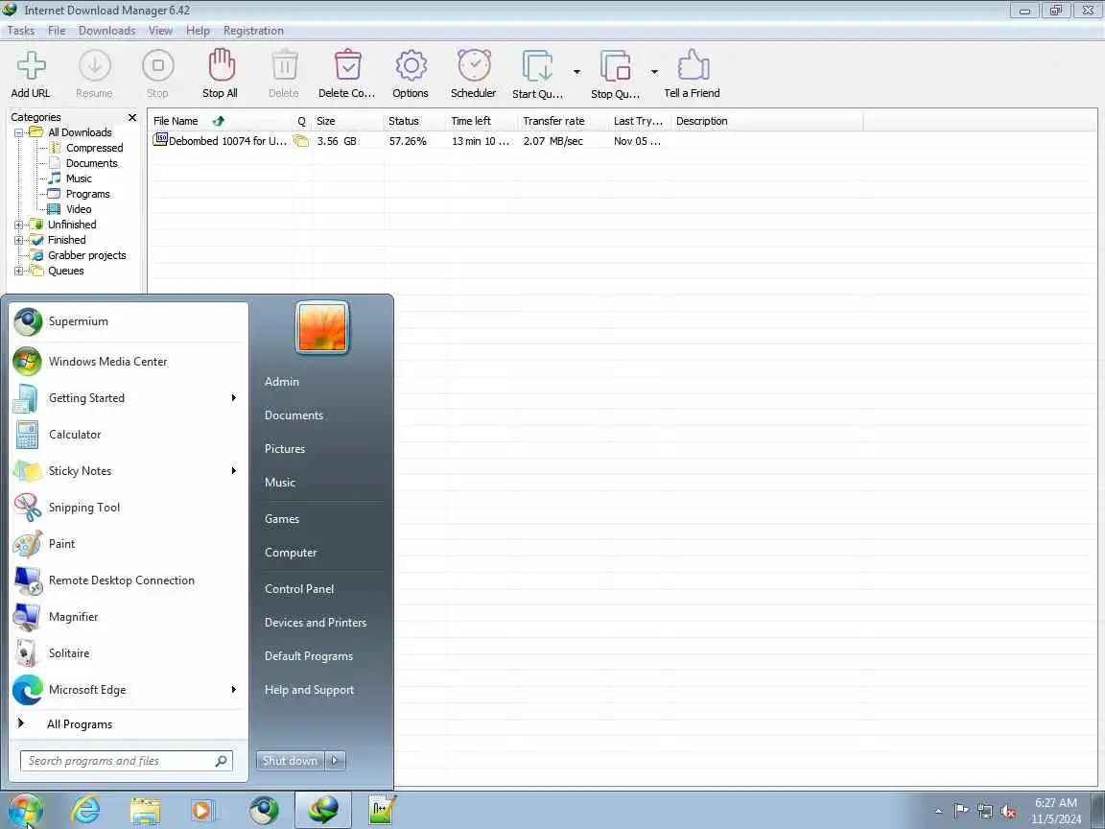Open Start Queue dropdown arrow
The height and width of the screenshot is (829, 1105).
(x=576, y=72)
